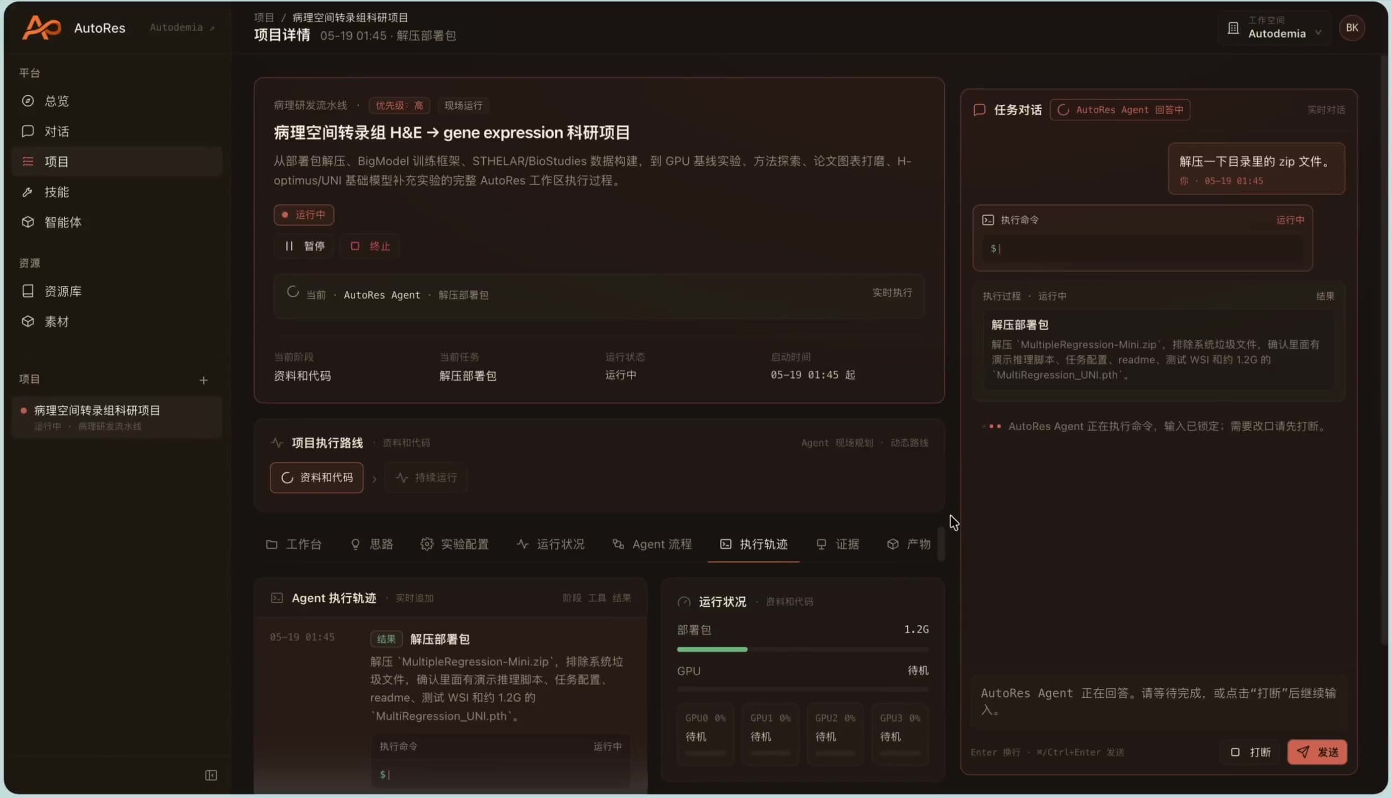Click the tab strip scrollbar handle
This screenshot has height=798, width=1392.
[941, 544]
